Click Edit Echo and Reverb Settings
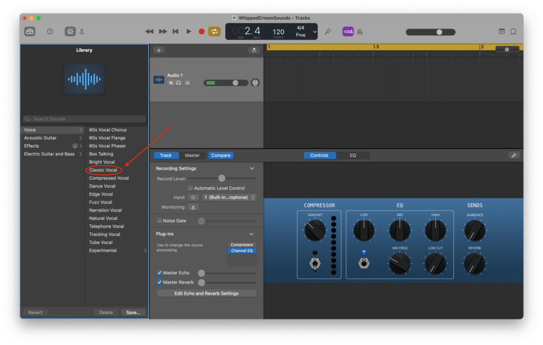Viewport: 543px width, 345px height. [206, 294]
